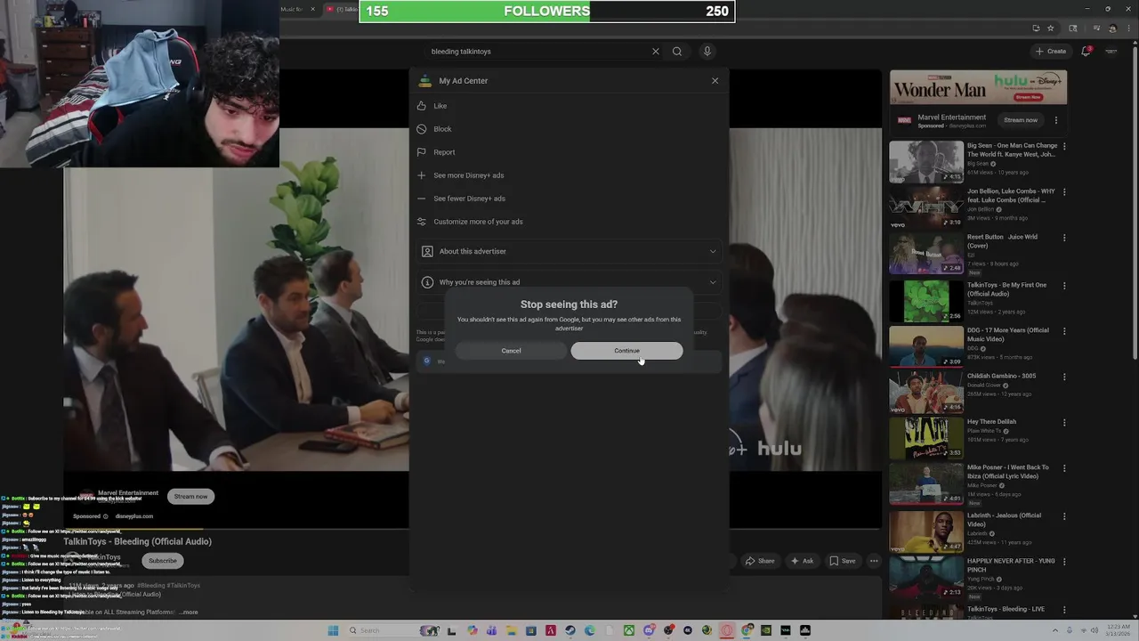Clear the YouTube search box text
The width and height of the screenshot is (1139, 641).
click(x=656, y=52)
